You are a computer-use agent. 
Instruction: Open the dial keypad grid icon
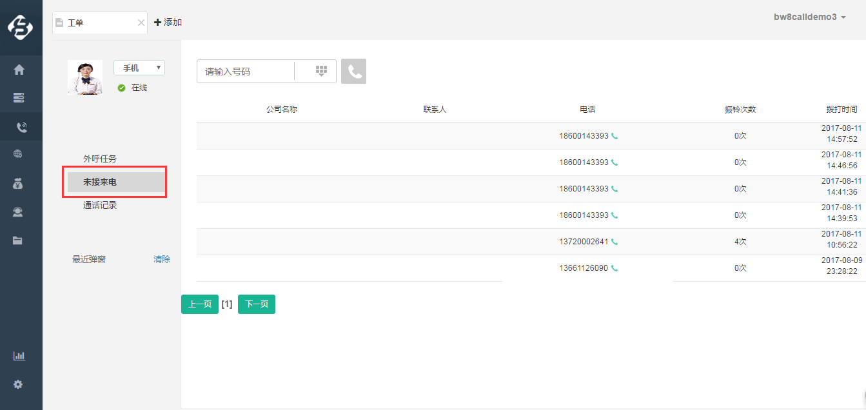coord(321,72)
